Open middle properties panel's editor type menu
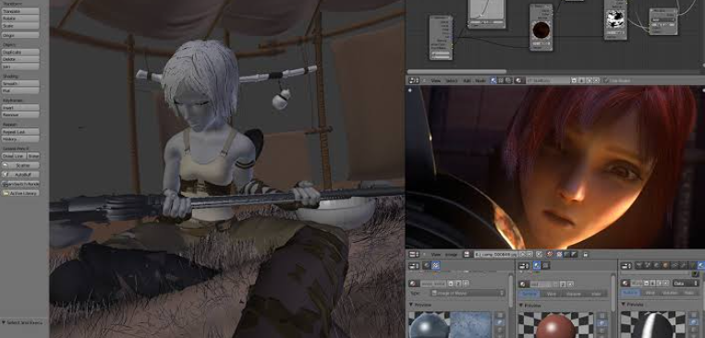 [x=524, y=266]
